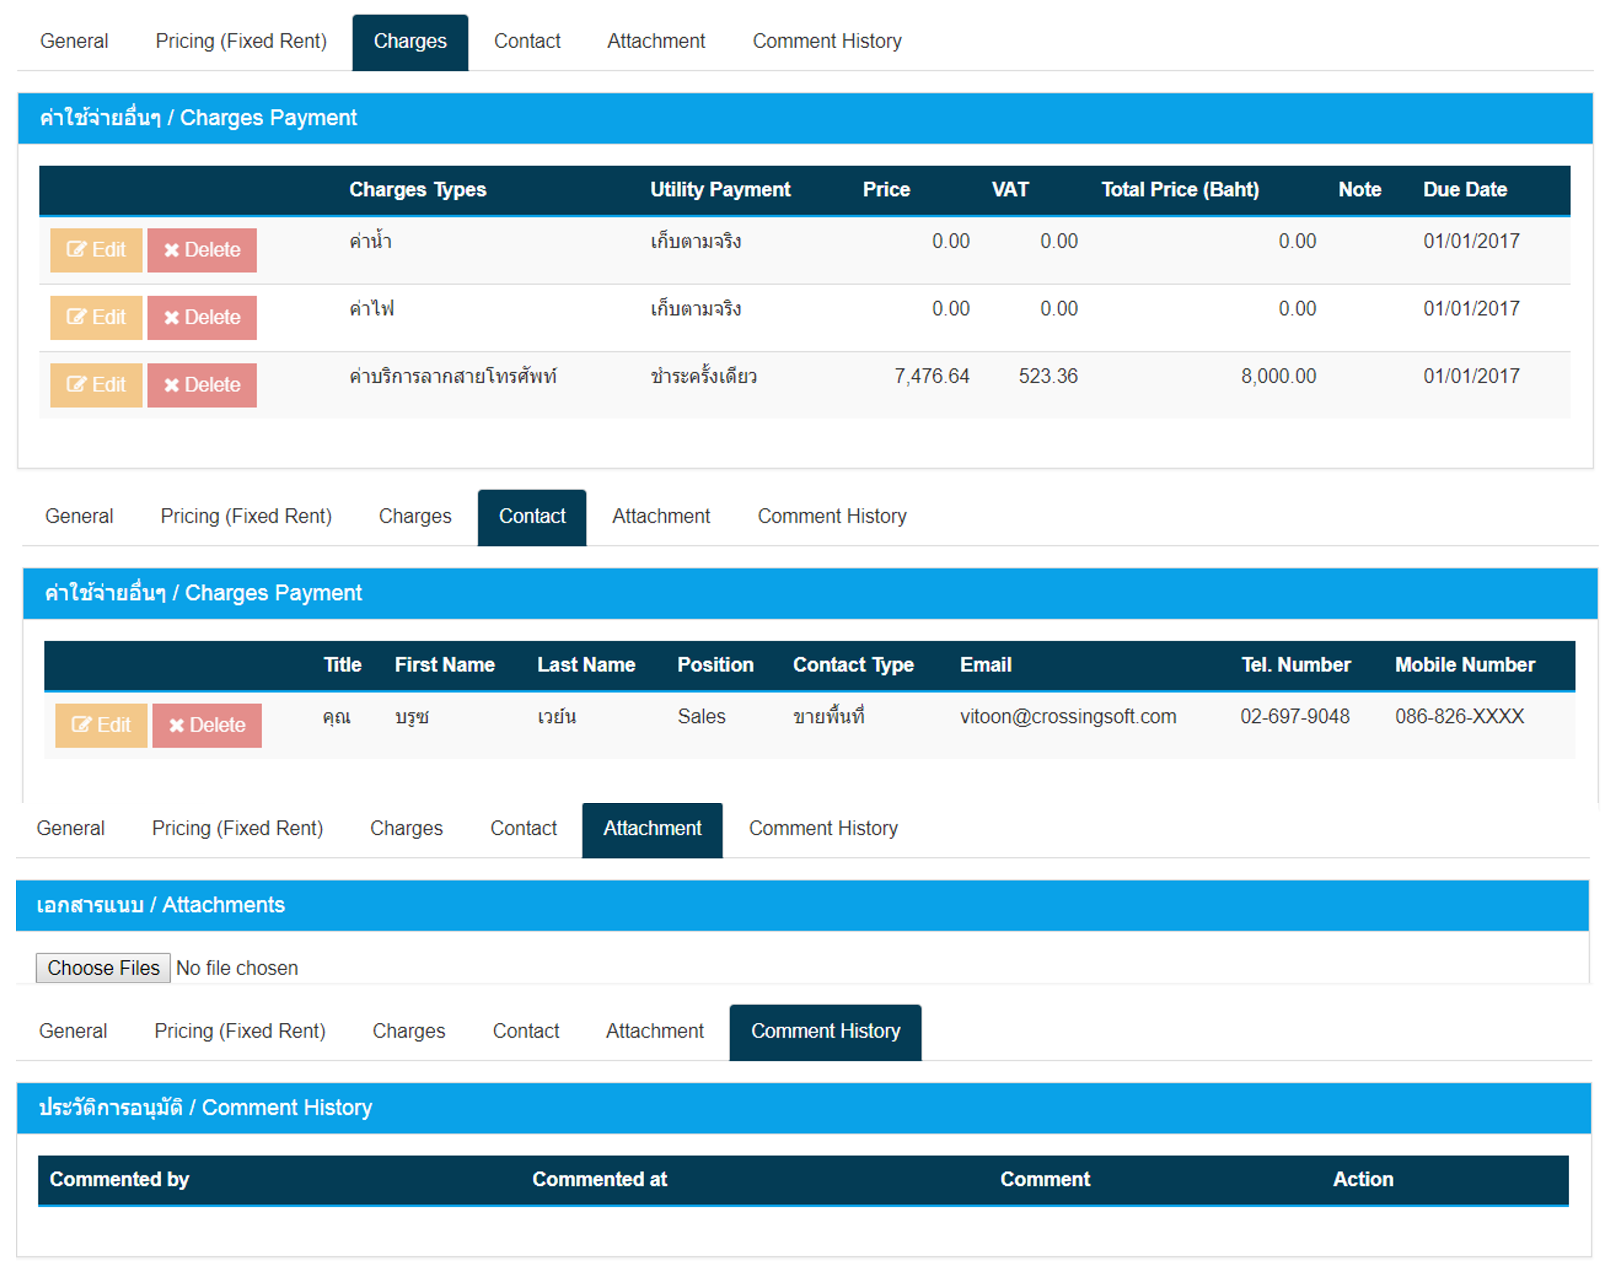Select the active Attachment tab above Attachments panel
Screen dimensions: 1605x1272
(x=652, y=830)
